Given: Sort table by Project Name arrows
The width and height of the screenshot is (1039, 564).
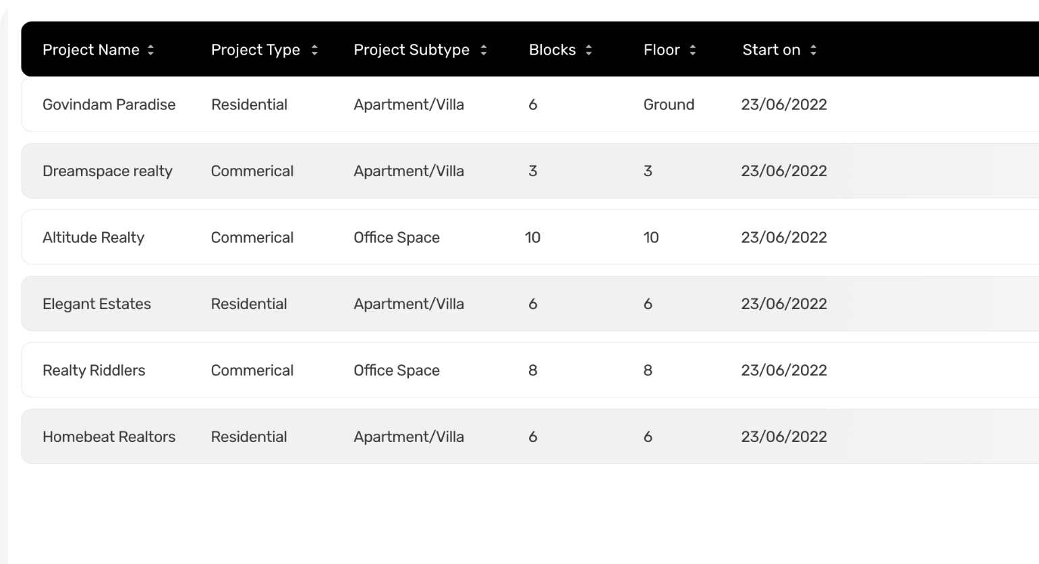Looking at the screenshot, I should pyautogui.click(x=150, y=50).
